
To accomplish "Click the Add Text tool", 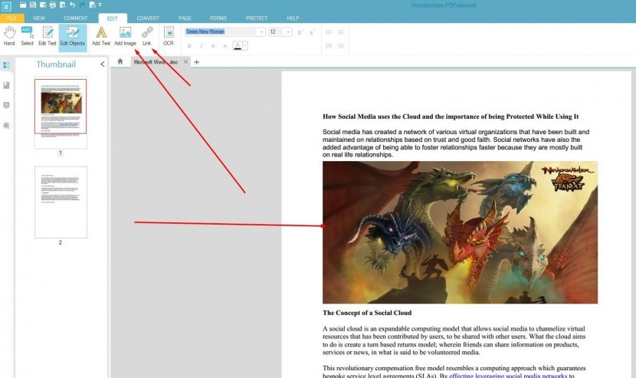I will click(101, 36).
